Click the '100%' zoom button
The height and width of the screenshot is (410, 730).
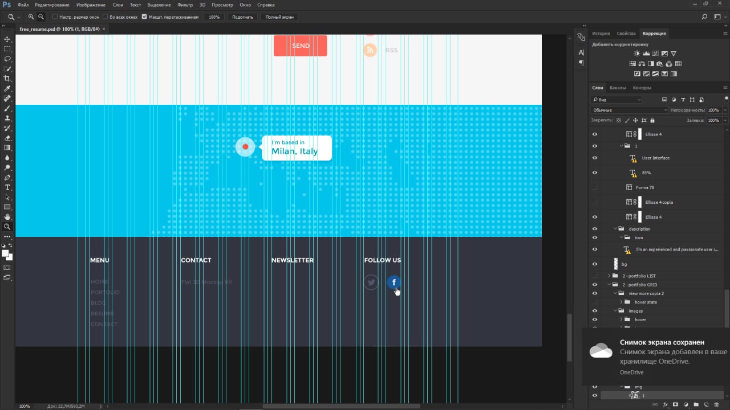[x=214, y=17]
